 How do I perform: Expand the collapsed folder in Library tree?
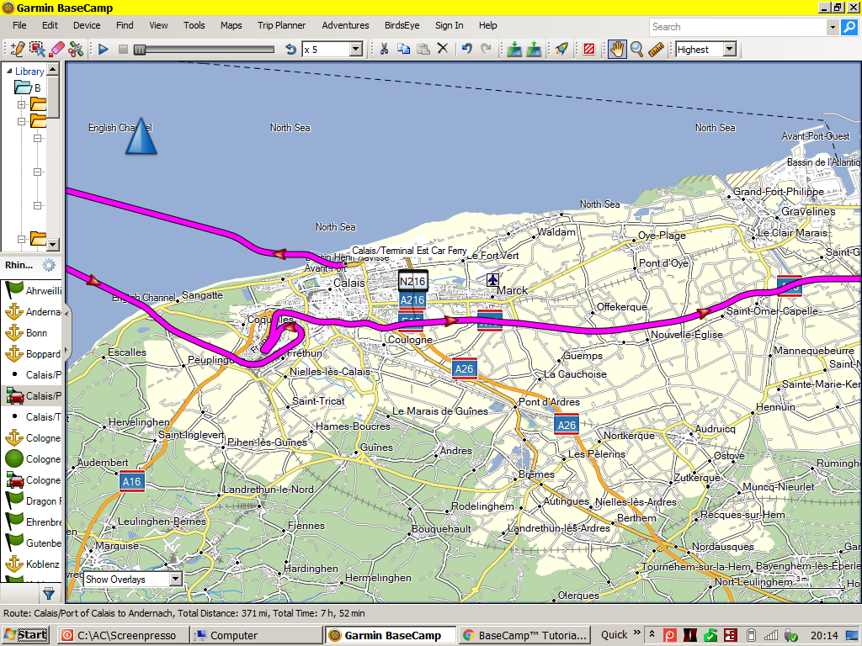coord(21,104)
